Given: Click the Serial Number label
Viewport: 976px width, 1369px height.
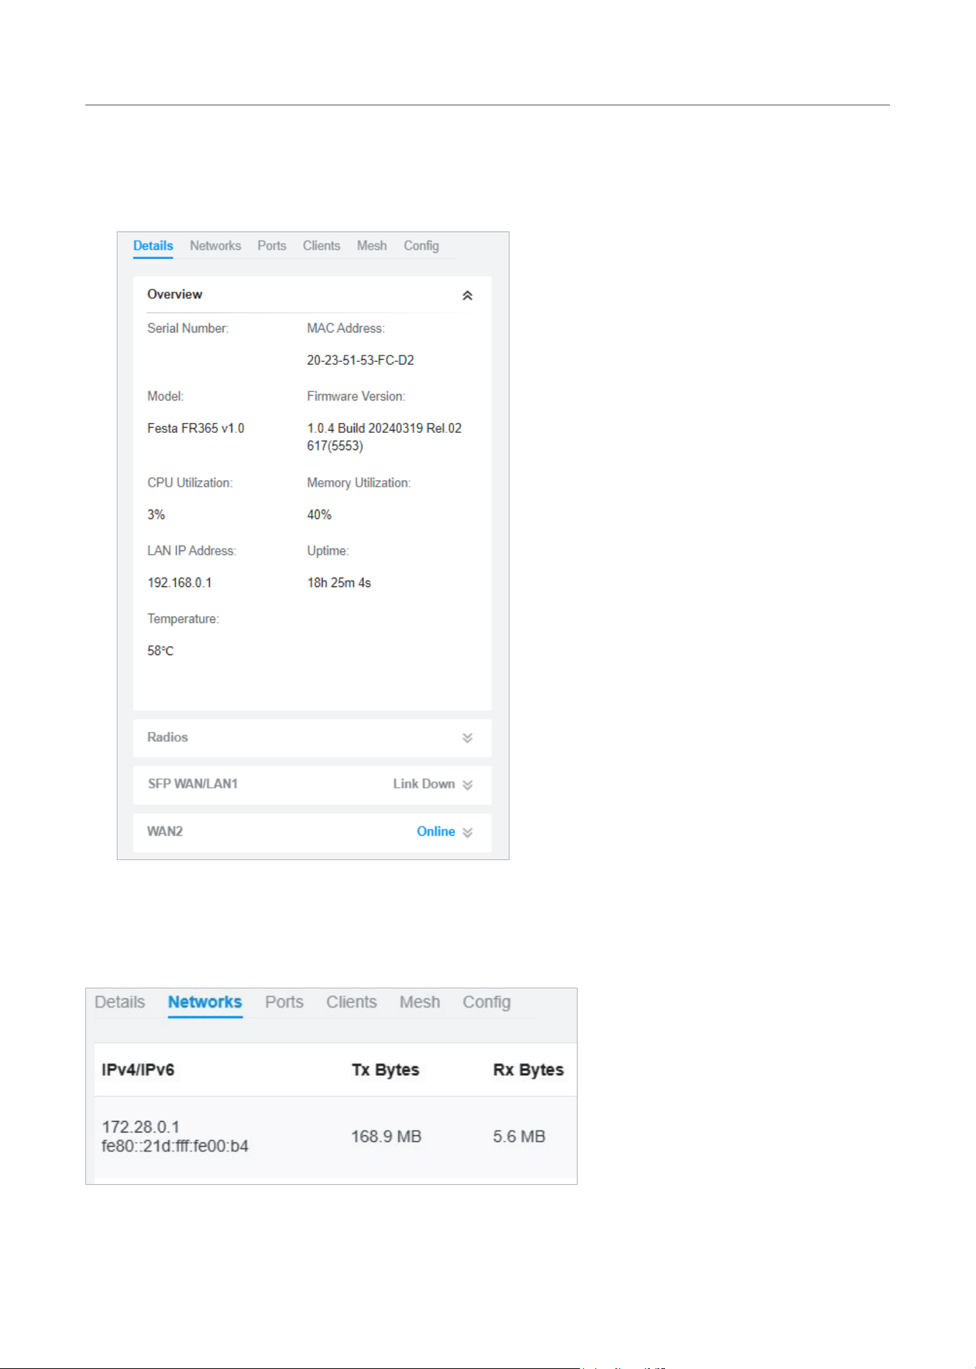Looking at the screenshot, I should point(188,328).
